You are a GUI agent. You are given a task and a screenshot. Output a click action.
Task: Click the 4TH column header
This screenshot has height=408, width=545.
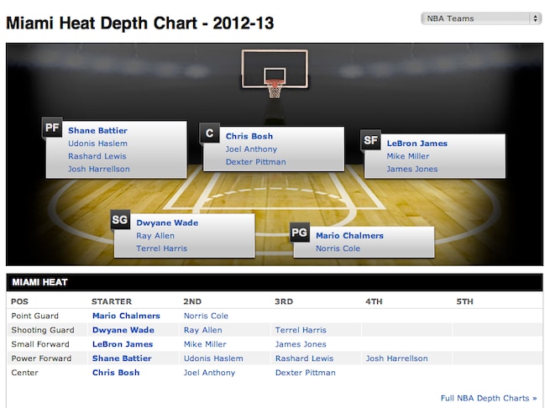click(374, 301)
